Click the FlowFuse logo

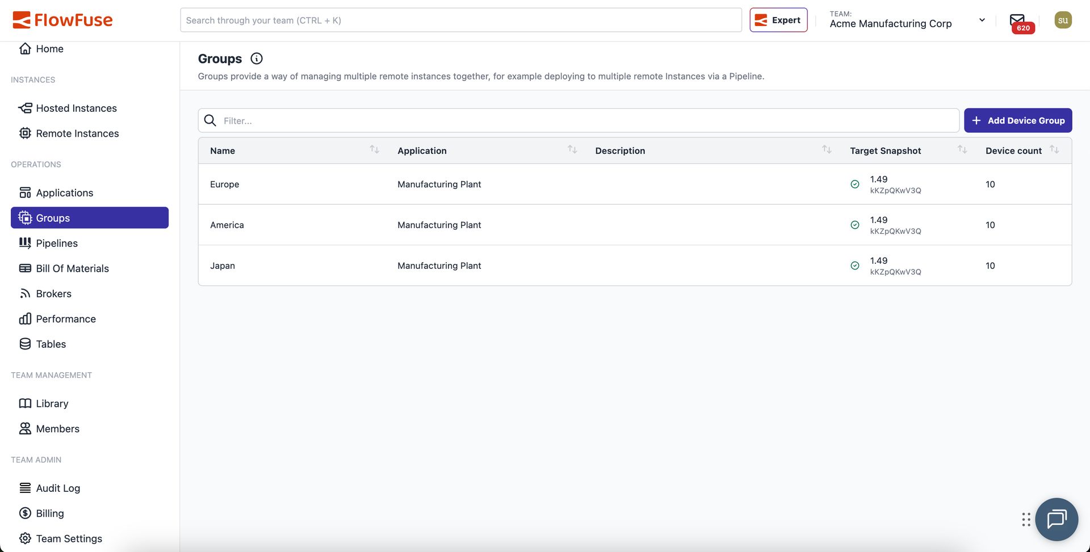(x=62, y=19)
